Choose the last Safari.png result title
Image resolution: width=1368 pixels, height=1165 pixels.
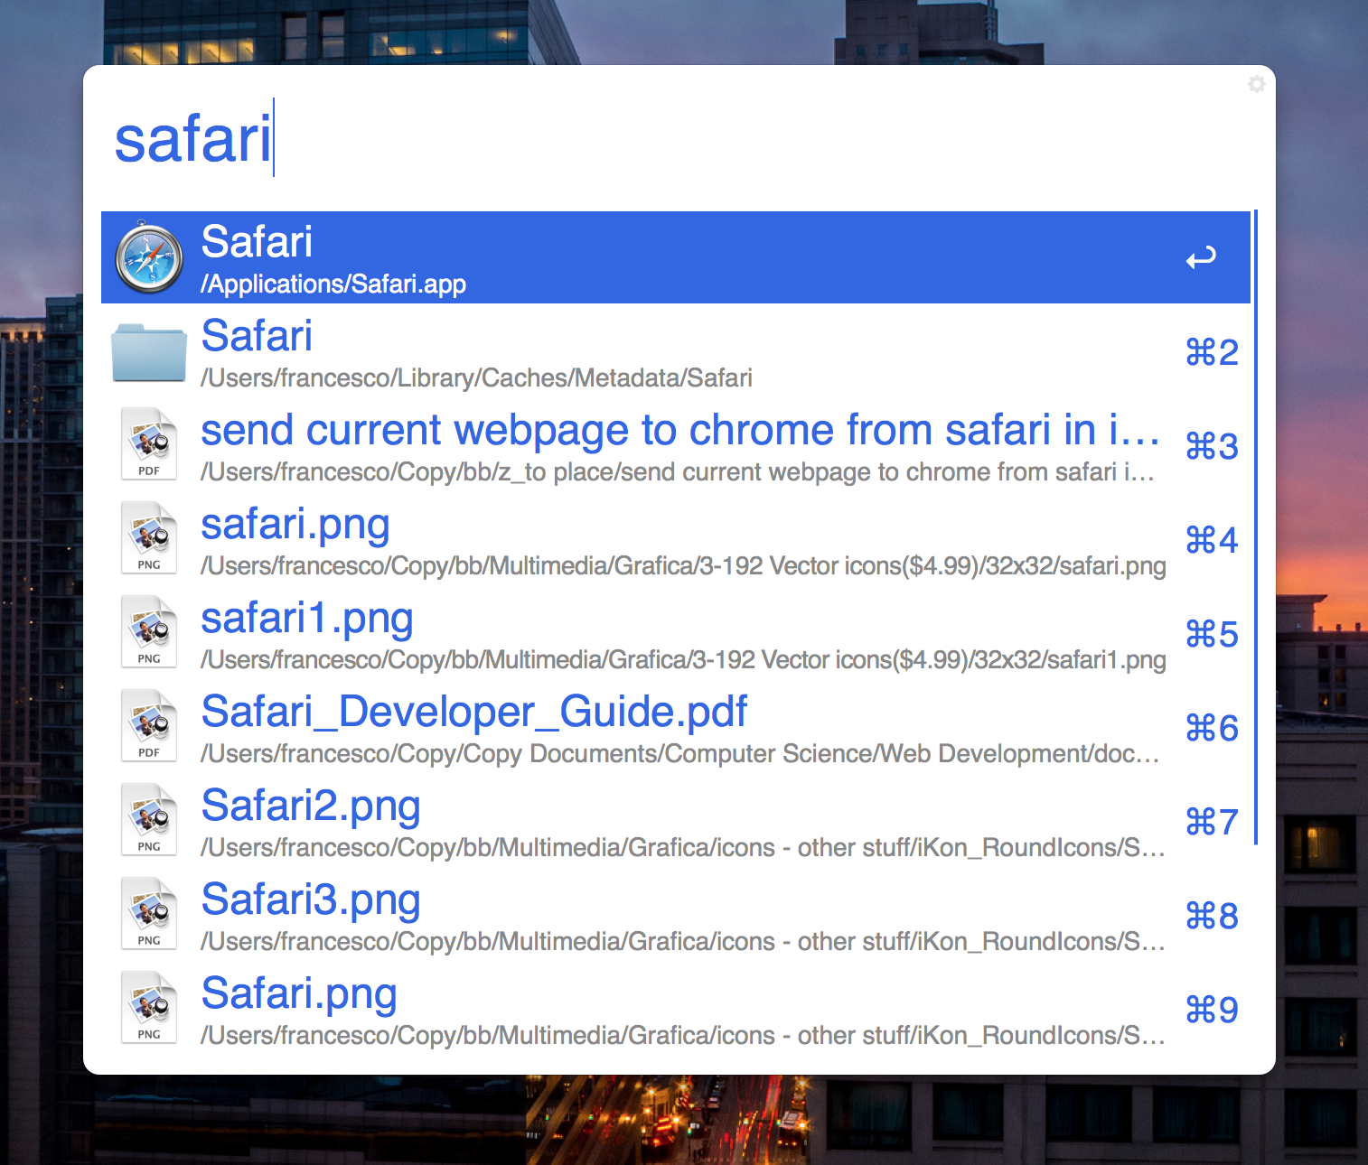pos(299,994)
